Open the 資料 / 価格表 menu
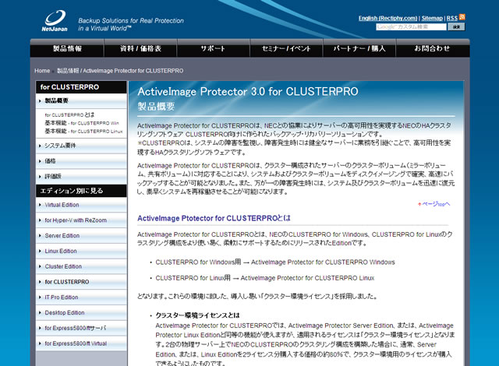Image resolution: width=499 pixels, height=366 pixels. (140, 48)
